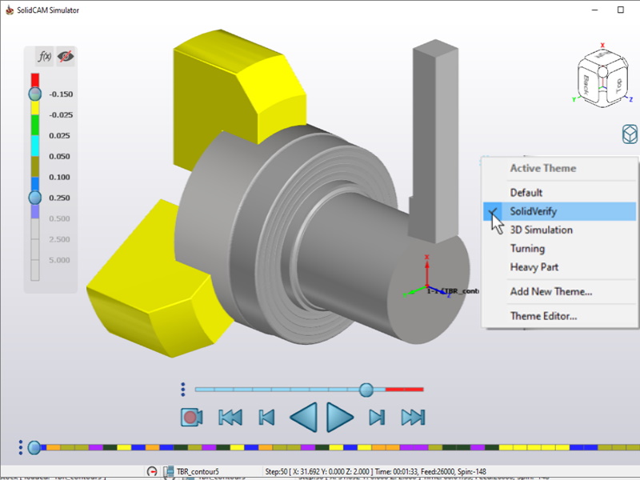Jump to simulation start with rewind button

coord(230,417)
